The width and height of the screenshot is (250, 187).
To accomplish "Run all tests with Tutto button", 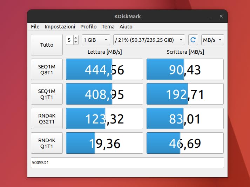I will [47, 45].
